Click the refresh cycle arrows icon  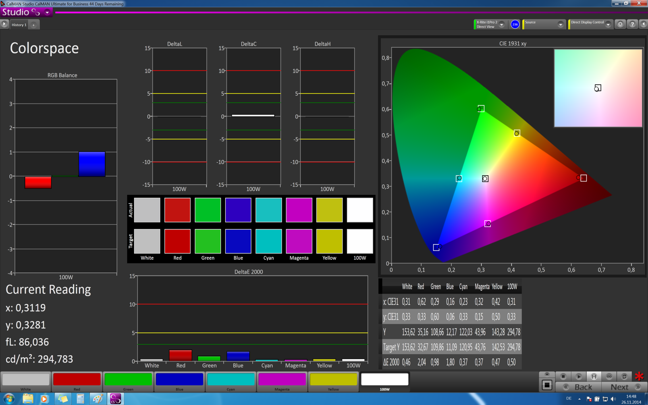click(x=624, y=376)
